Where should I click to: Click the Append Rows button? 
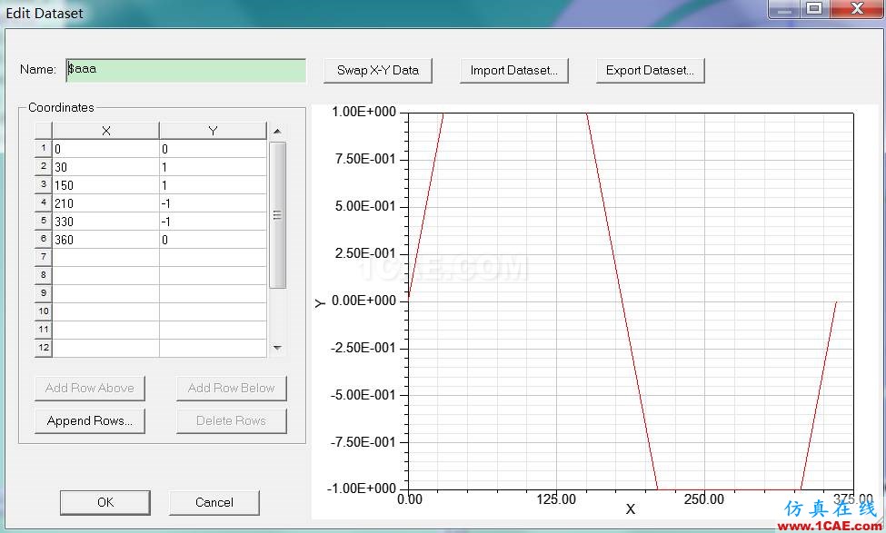click(x=90, y=421)
